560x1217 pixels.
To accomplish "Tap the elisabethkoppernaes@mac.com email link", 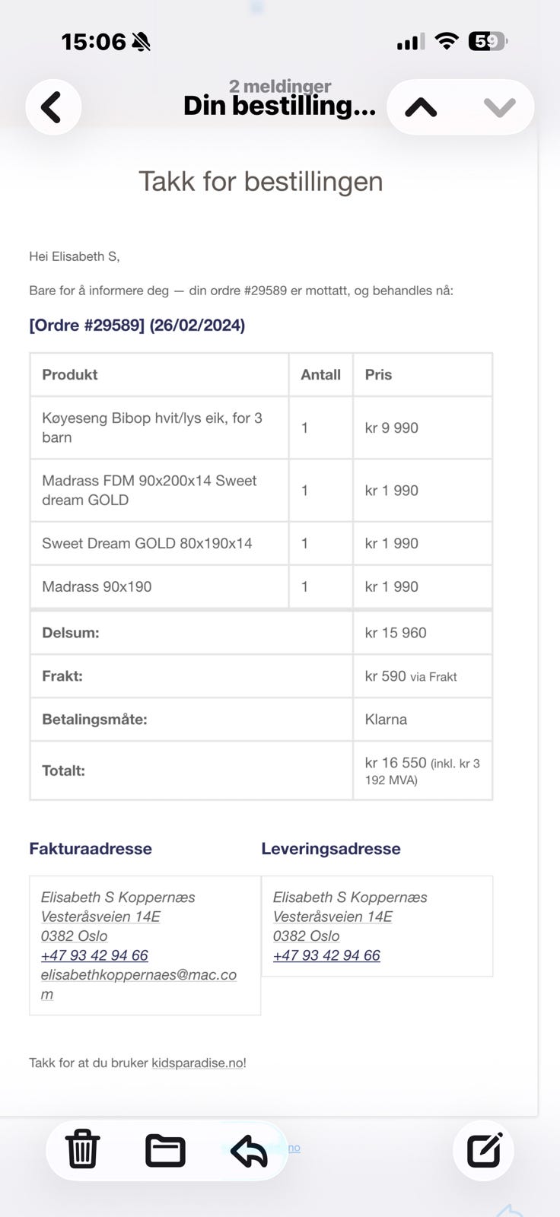I will (x=138, y=984).
